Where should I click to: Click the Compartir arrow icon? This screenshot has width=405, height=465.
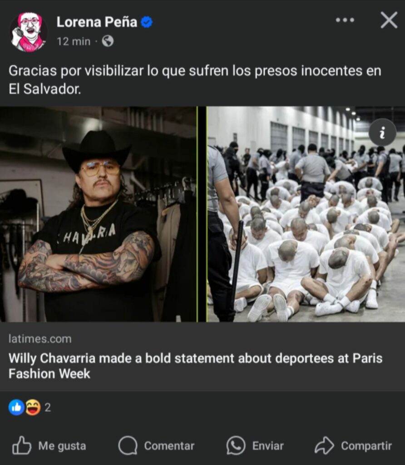(324, 445)
